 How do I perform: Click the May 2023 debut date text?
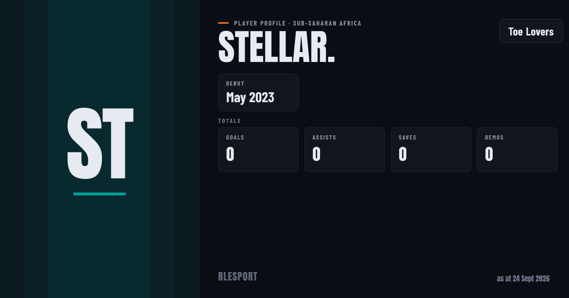(x=250, y=97)
